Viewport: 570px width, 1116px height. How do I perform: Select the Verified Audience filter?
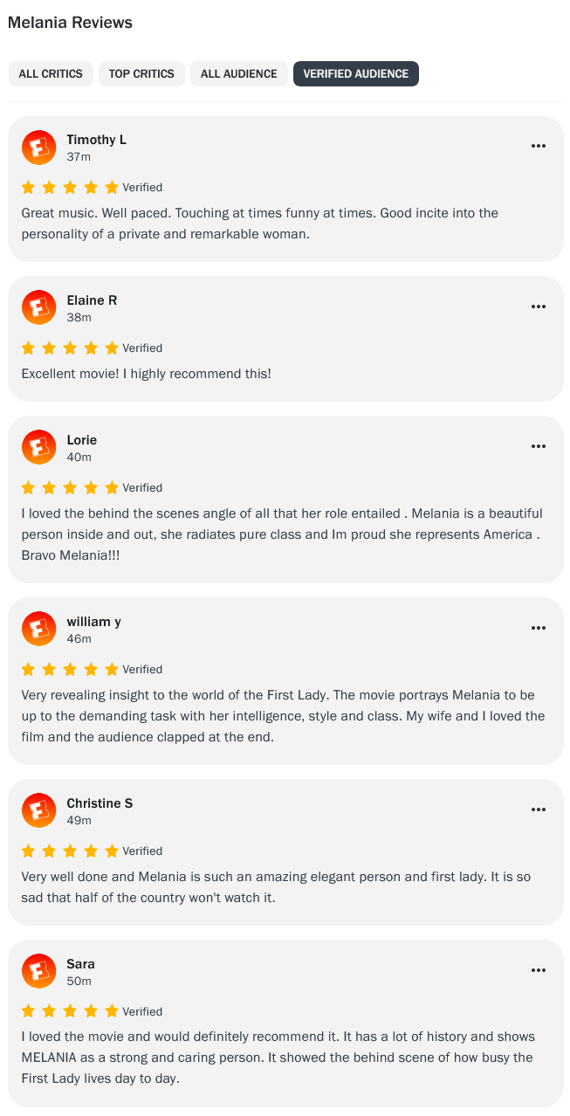[x=356, y=74]
